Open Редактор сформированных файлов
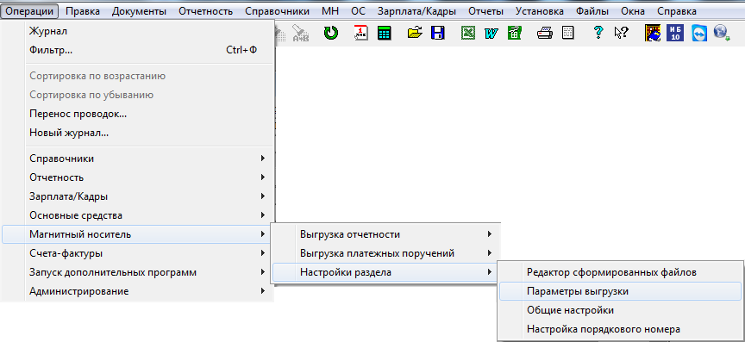Screen dimensions: 745x342 click(x=620, y=272)
